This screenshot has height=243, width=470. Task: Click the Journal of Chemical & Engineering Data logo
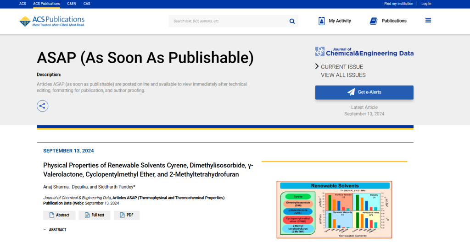tap(364, 52)
